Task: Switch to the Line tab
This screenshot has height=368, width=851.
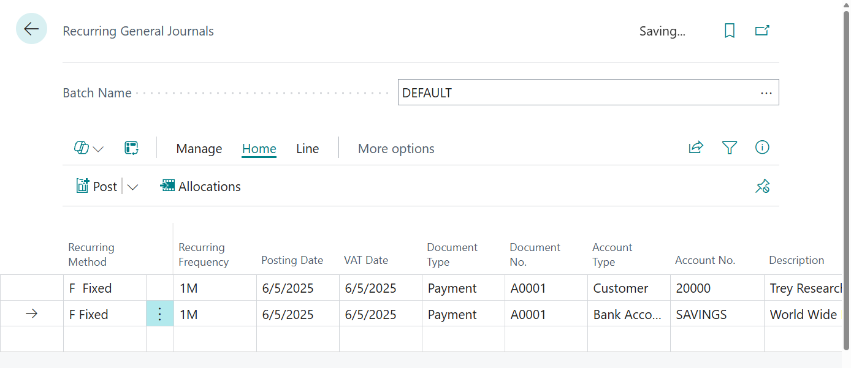Action: click(307, 148)
